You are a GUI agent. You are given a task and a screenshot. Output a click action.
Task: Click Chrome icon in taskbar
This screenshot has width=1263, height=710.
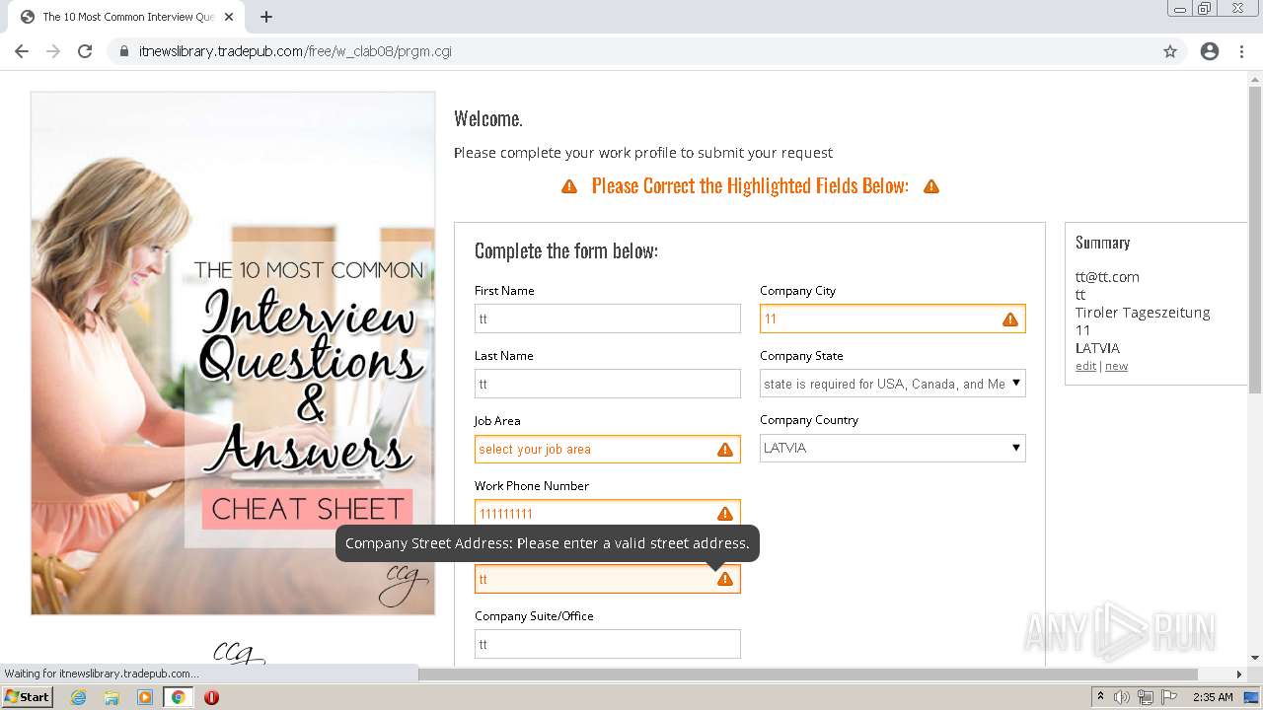(179, 697)
